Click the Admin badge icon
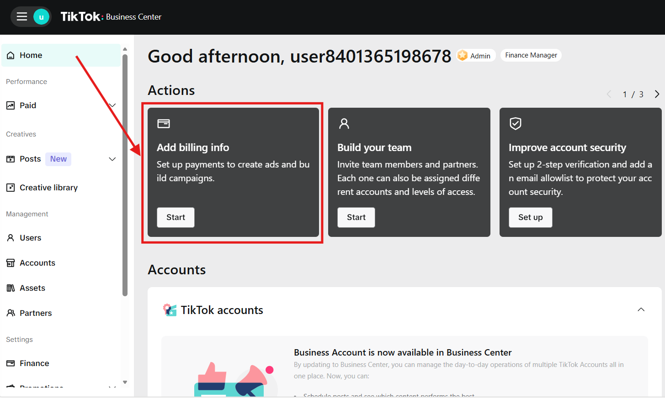 coord(463,55)
